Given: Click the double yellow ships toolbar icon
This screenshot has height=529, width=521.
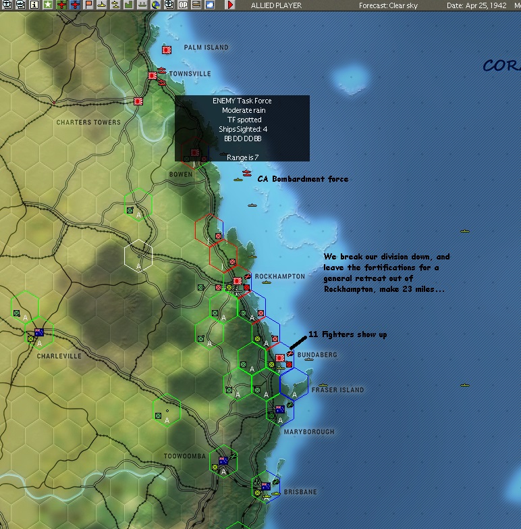Looking at the screenshot, I should tap(115, 5).
